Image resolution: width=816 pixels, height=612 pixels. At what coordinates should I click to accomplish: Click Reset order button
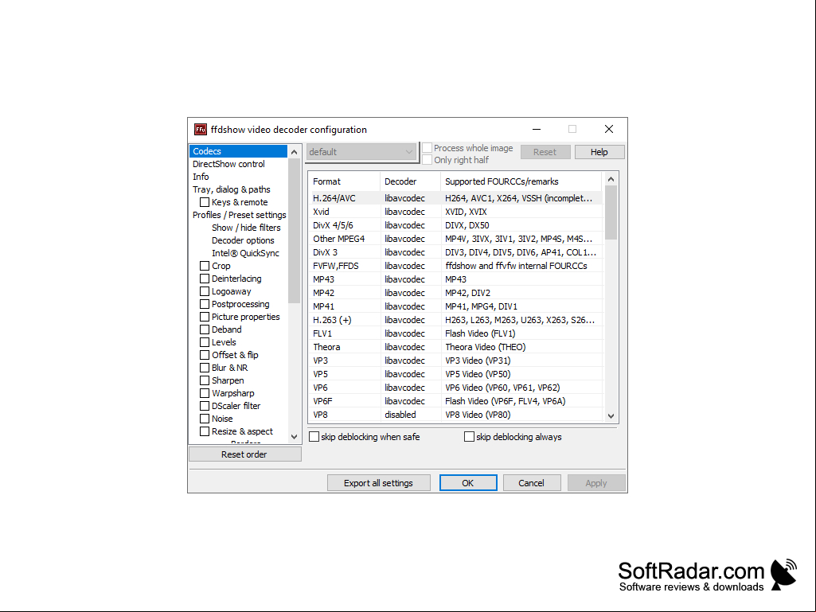click(244, 454)
